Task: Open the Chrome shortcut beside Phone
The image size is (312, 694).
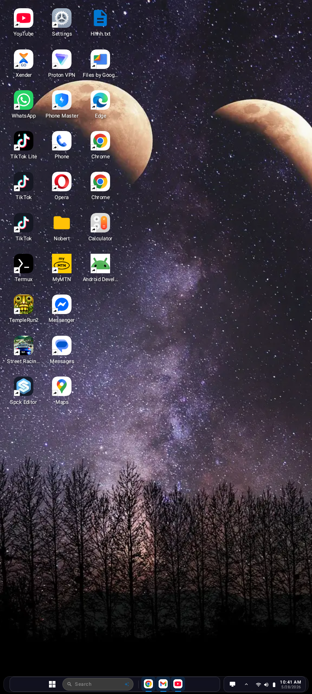Action: pos(100,141)
